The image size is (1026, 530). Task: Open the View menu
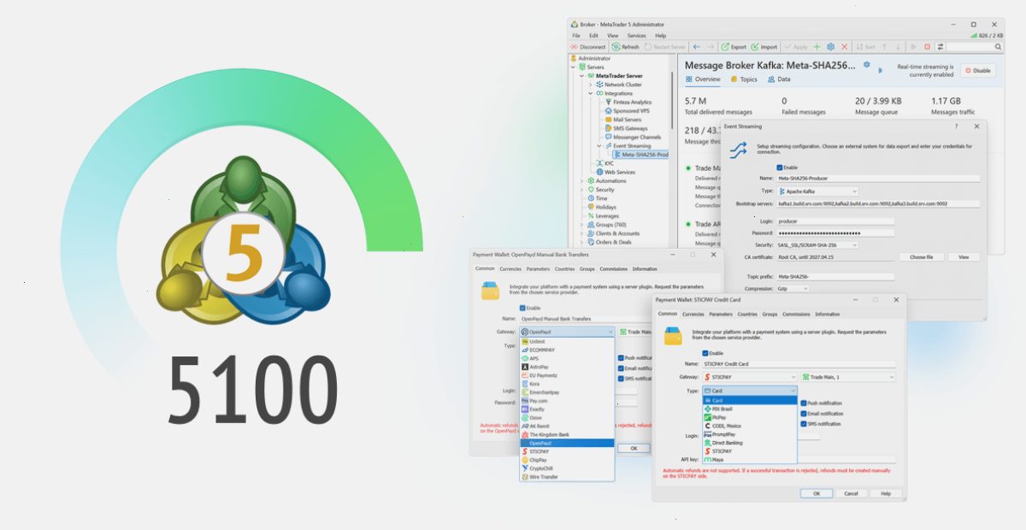pyautogui.click(x=613, y=36)
